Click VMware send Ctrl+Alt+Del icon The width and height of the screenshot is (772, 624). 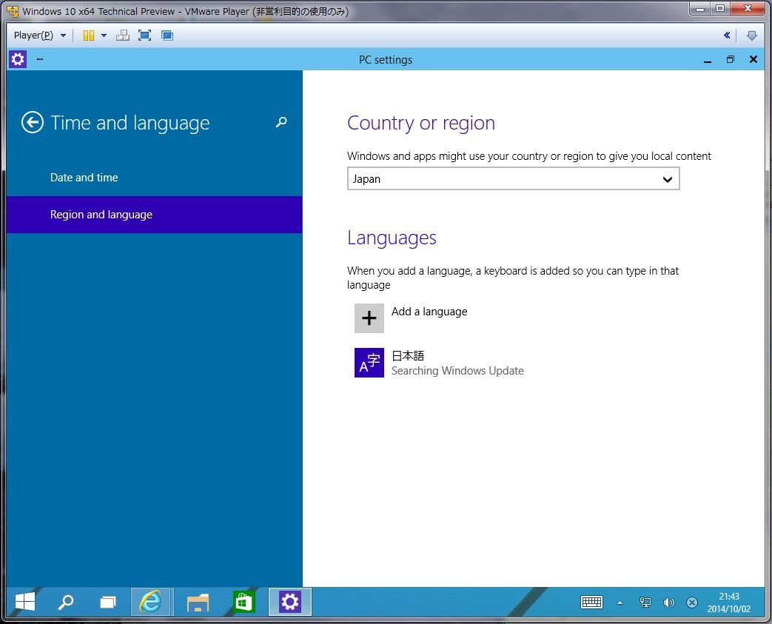[x=123, y=36]
